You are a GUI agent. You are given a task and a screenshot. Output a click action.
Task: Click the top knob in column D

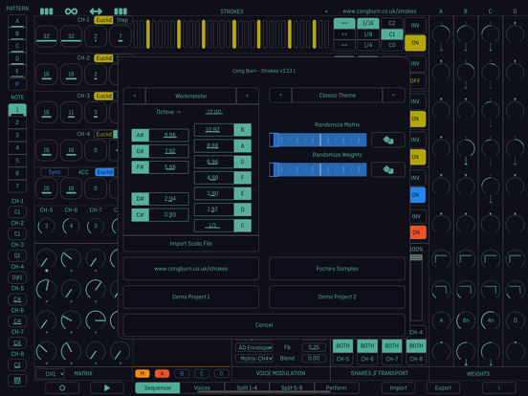pyautogui.click(x=515, y=34)
